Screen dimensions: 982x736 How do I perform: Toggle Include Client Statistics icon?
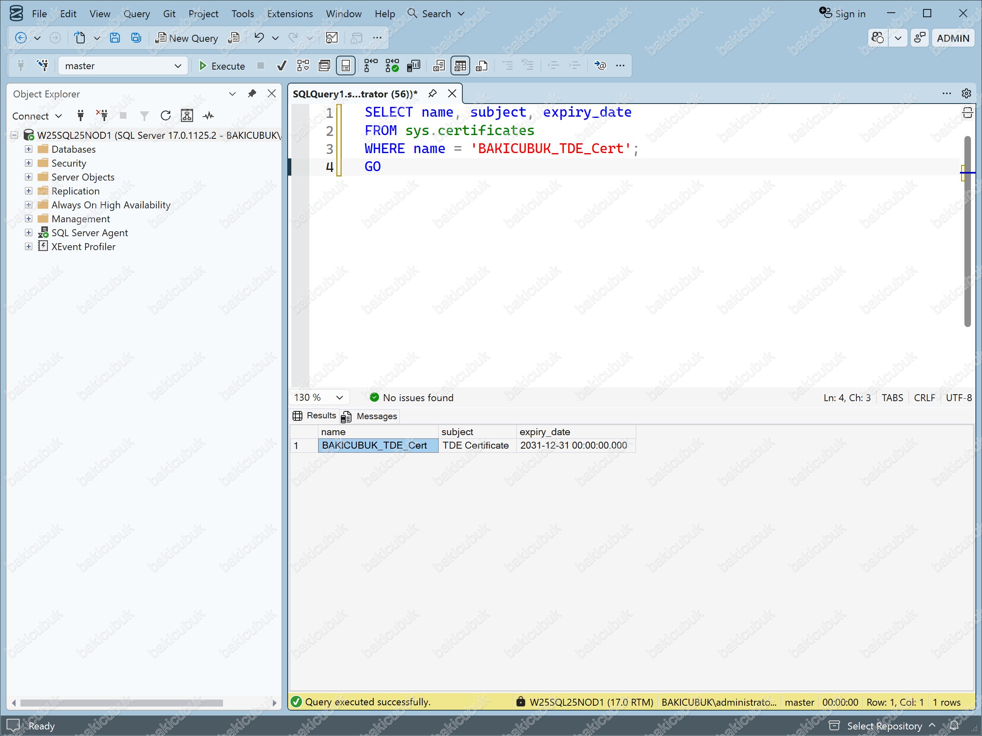click(413, 66)
